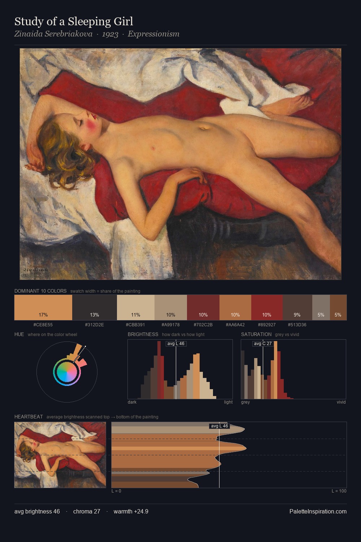Image resolution: width=361 pixels, height=542 pixels.
Task: Pick the #CBB391 beige swatch
Action: [136, 307]
